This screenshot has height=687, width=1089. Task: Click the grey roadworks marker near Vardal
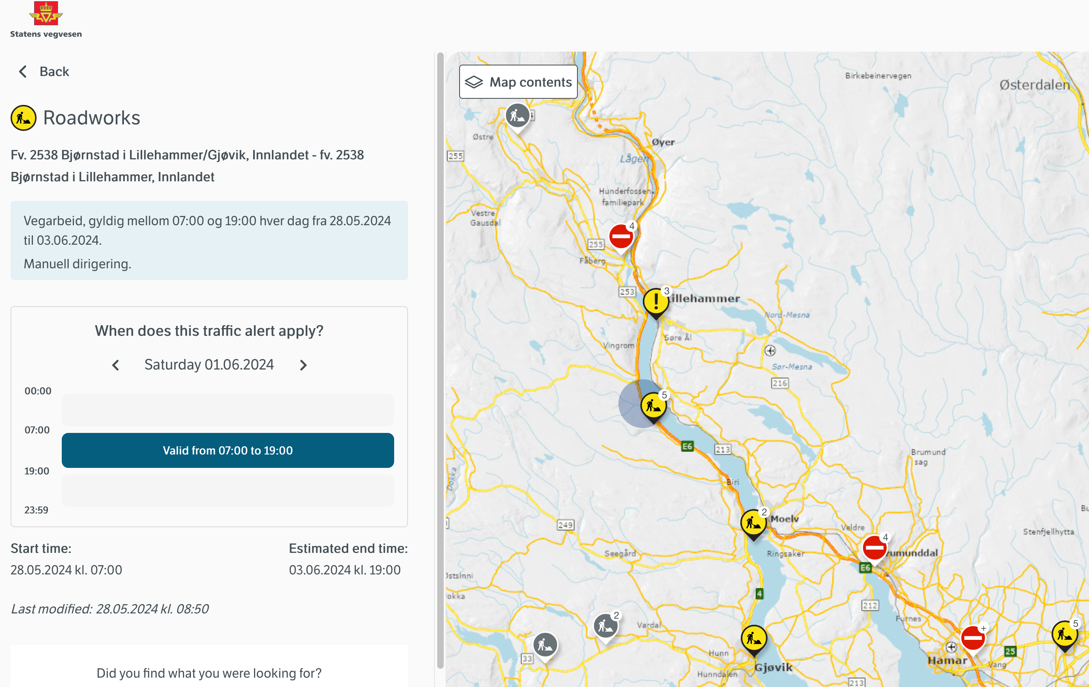(x=605, y=626)
